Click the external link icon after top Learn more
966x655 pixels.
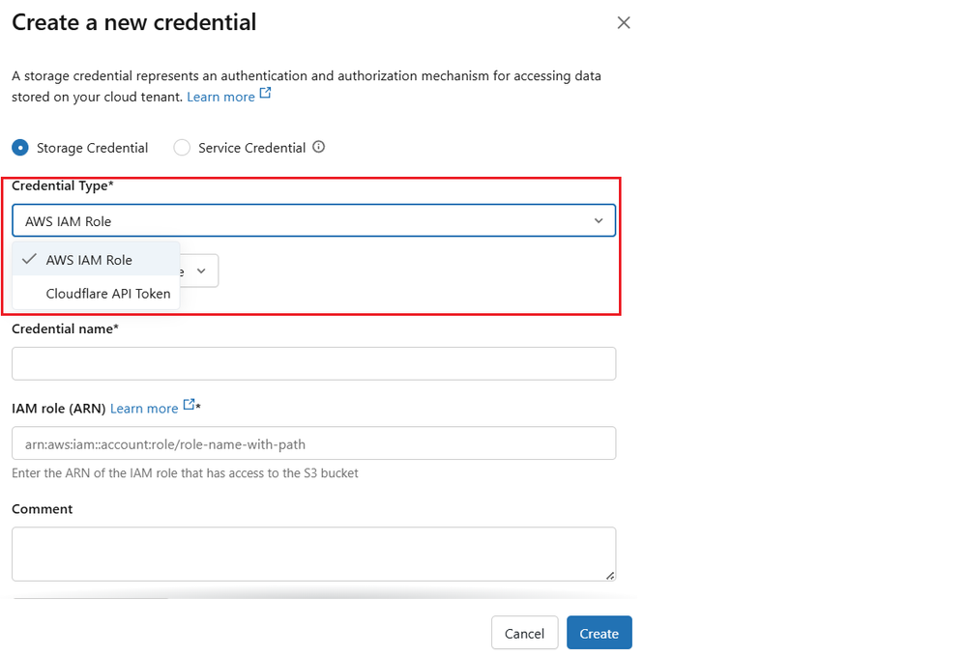266,93
